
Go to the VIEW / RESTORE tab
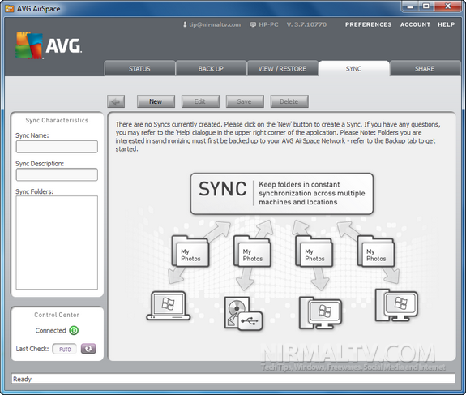(x=282, y=69)
